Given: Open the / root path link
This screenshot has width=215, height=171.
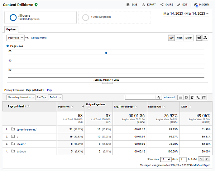Looking at the screenshot, I should click(x=18, y=137).
